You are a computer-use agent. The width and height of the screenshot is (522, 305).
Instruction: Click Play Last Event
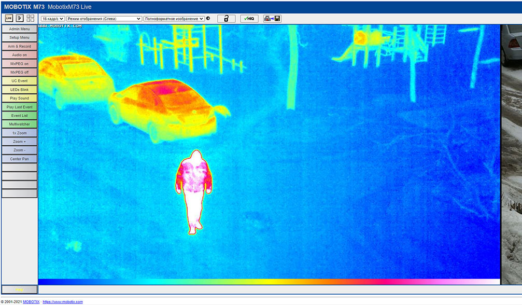[x=19, y=107]
